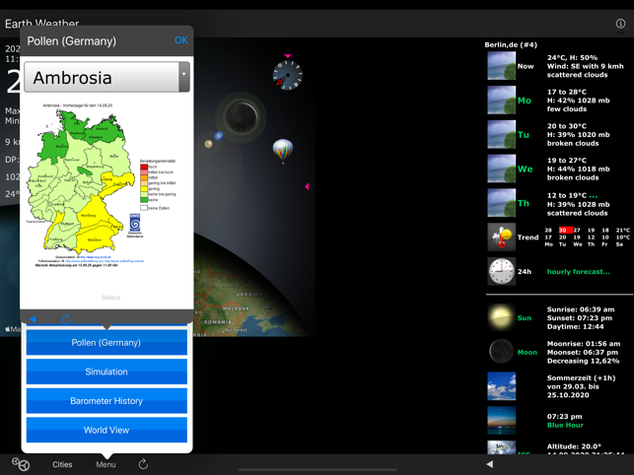Open Simulation from the menu
The height and width of the screenshot is (475, 634).
click(106, 372)
